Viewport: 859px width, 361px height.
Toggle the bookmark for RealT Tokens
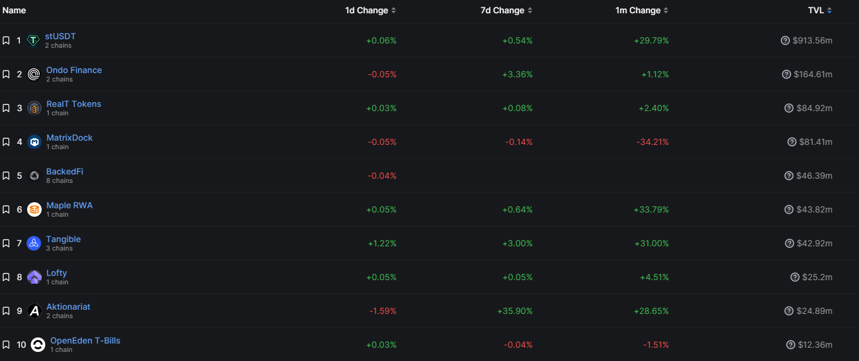(6, 108)
